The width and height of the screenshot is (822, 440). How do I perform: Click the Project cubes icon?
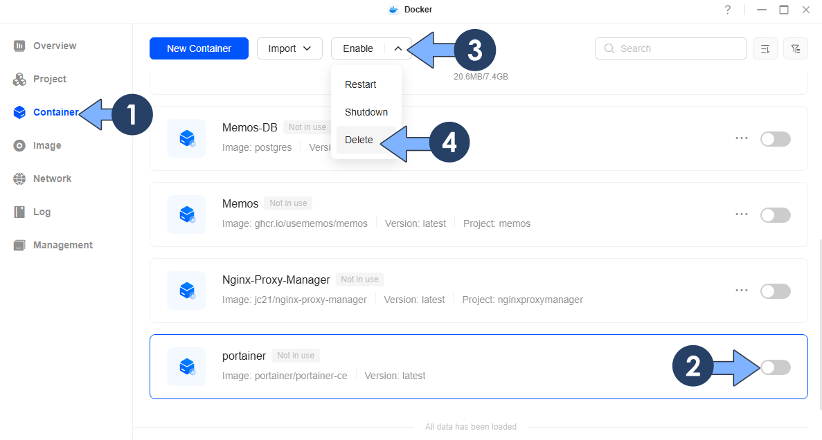click(19, 79)
